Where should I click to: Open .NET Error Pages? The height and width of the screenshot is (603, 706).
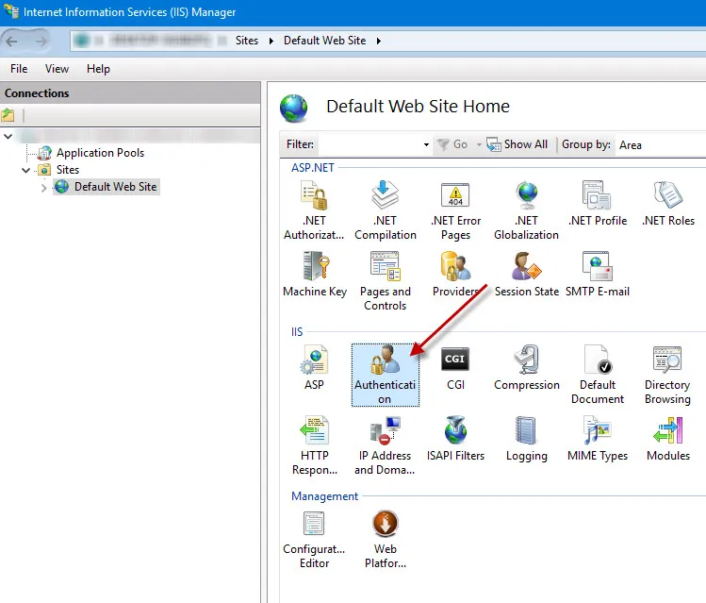pos(455,210)
